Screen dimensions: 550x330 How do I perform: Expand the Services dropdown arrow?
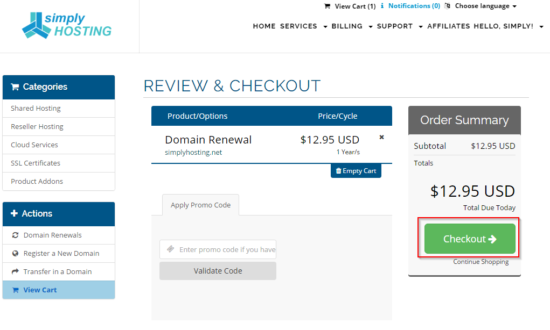pos(325,26)
